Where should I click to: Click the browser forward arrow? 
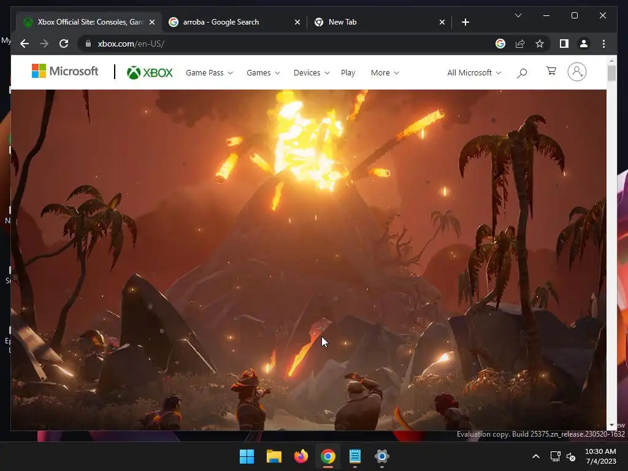pyautogui.click(x=44, y=44)
